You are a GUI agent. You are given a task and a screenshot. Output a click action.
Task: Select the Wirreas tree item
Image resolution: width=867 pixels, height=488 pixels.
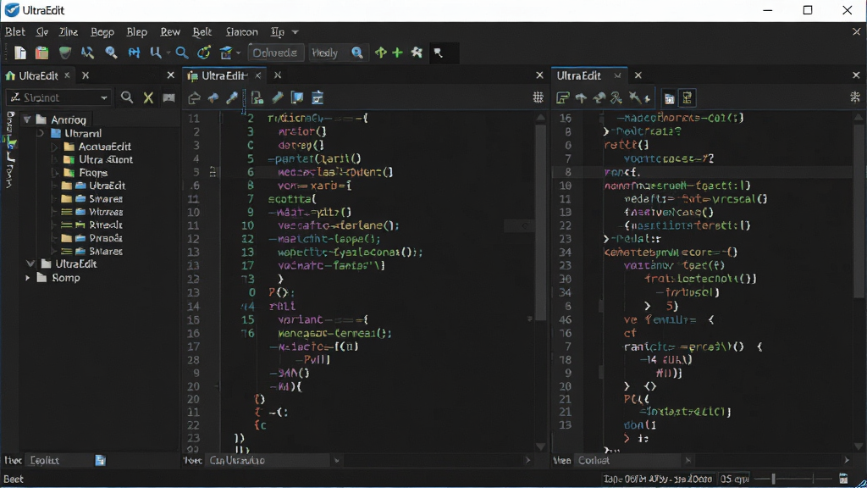coord(106,212)
